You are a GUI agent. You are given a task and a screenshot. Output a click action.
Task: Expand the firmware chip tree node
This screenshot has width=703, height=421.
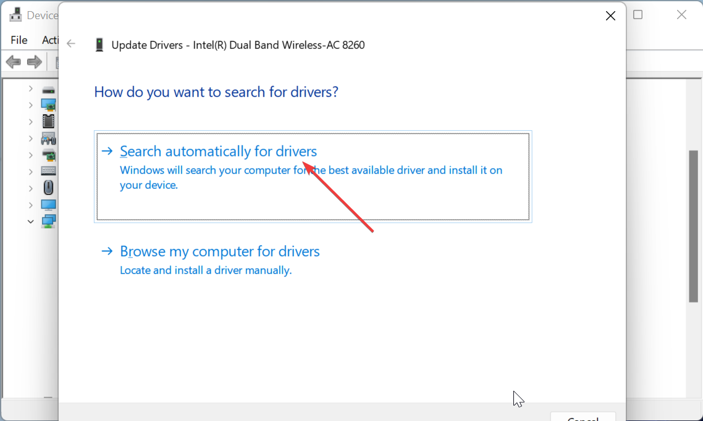30,122
